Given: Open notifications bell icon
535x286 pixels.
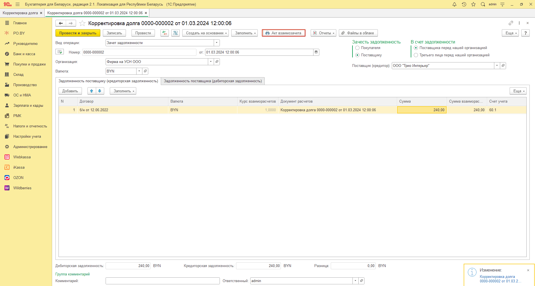Looking at the screenshot, I should click(x=454, y=4).
